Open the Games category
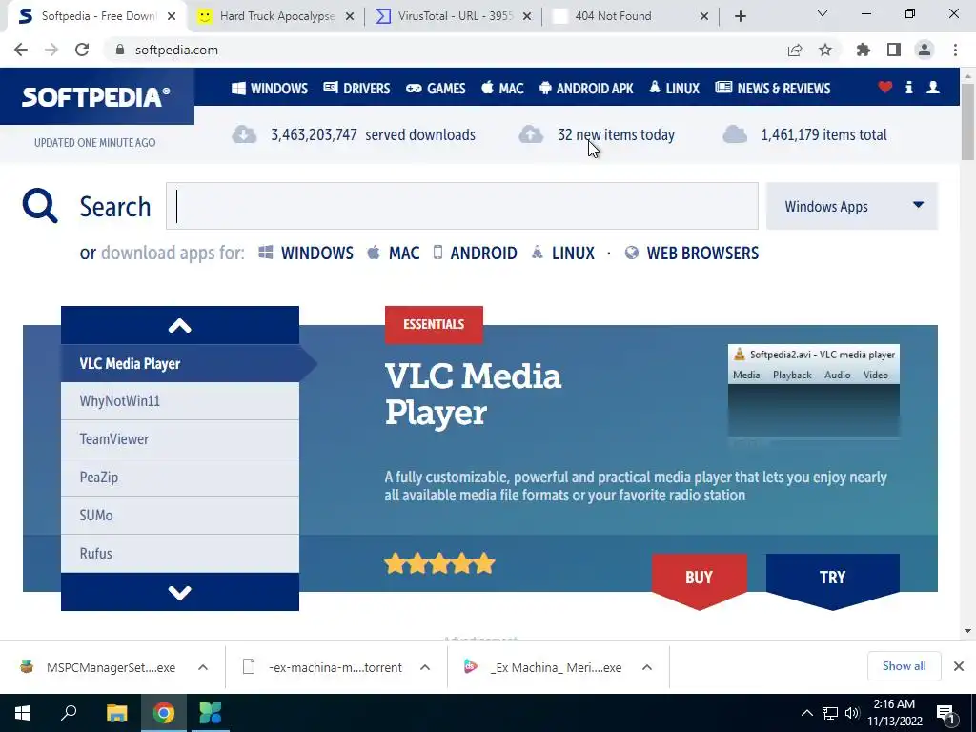 tap(436, 89)
